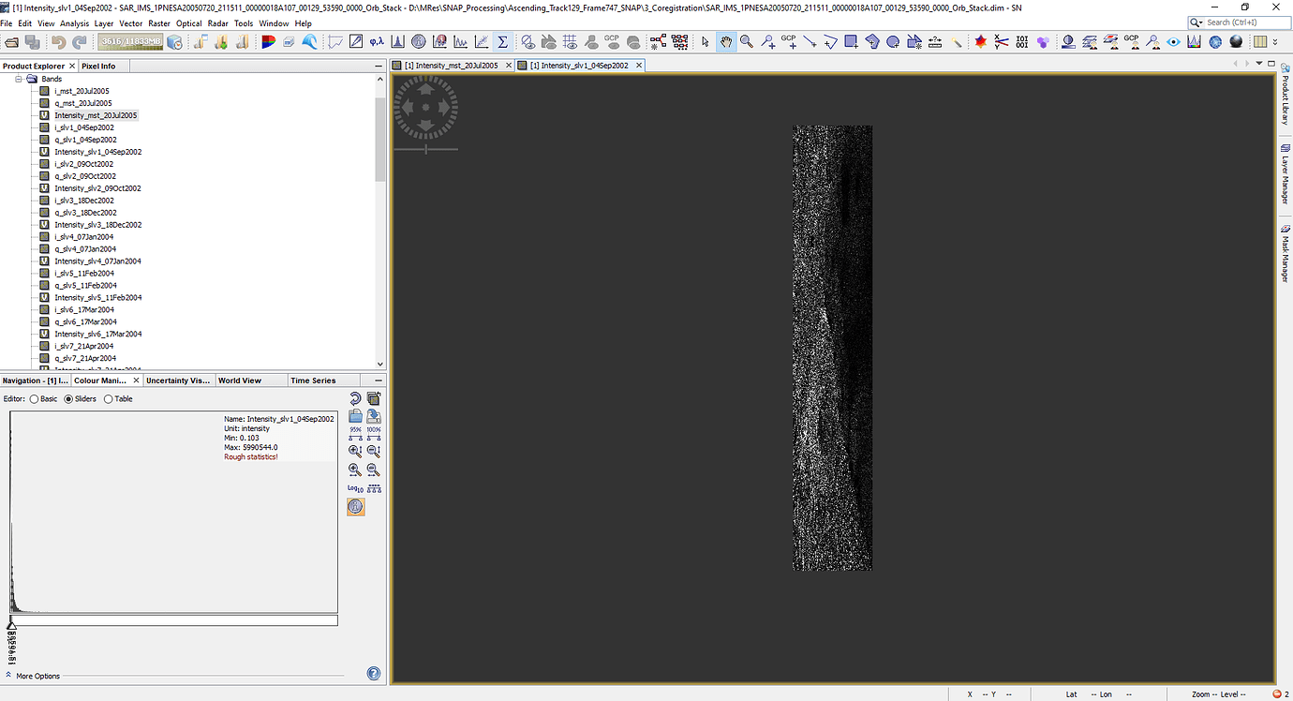The height and width of the screenshot is (701, 1293).
Task: Select the draw rectangle geometry tool
Action: tap(851, 42)
